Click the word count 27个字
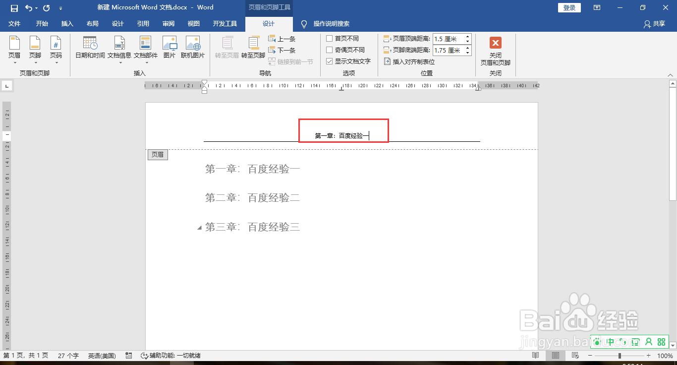The width and height of the screenshot is (677, 365). (68, 356)
